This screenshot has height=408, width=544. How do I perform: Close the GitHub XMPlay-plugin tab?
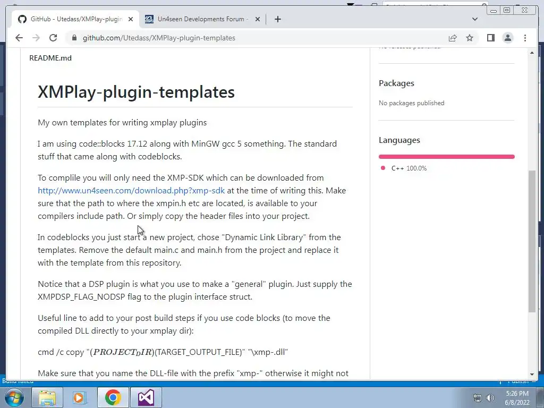tap(131, 19)
